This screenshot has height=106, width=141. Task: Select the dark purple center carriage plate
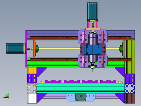[82, 50]
